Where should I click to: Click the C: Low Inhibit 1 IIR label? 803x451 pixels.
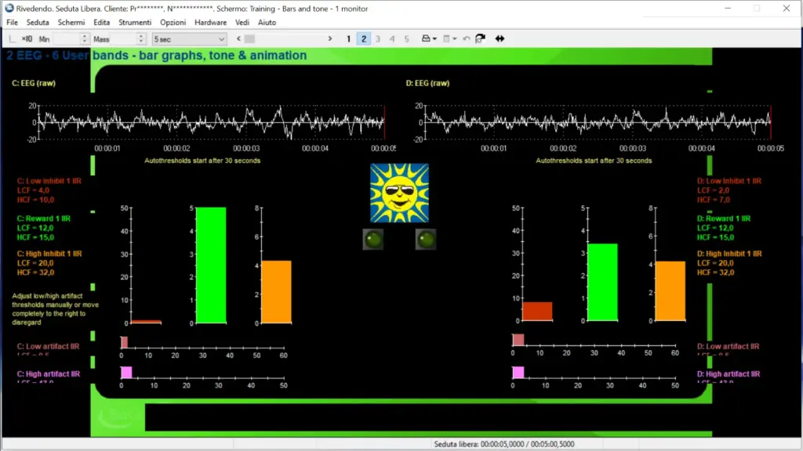49,181
